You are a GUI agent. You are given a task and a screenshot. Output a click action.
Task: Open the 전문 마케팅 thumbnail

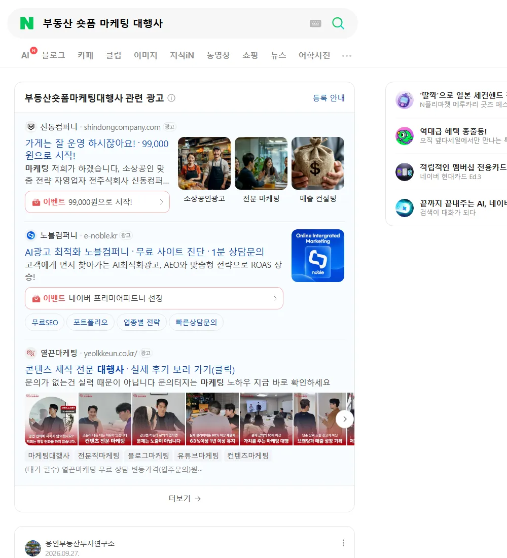[x=261, y=163]
